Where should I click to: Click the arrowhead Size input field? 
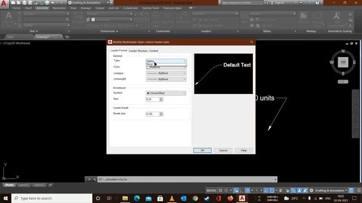click(153, 99)
